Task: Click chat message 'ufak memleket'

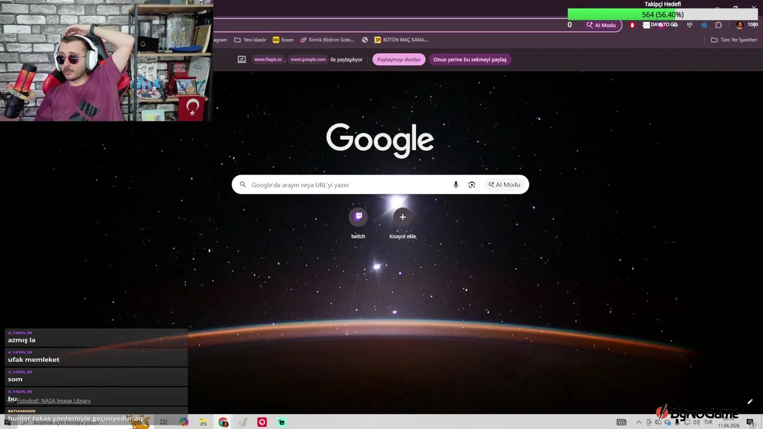Action: click(34, 360)
